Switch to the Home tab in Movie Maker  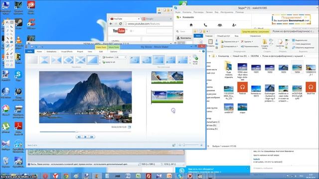click(x=39, y=52)
